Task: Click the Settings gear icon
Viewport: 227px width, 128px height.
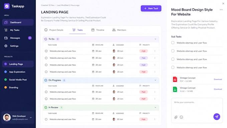Action: pyautogui.click(x=6, y=46)
